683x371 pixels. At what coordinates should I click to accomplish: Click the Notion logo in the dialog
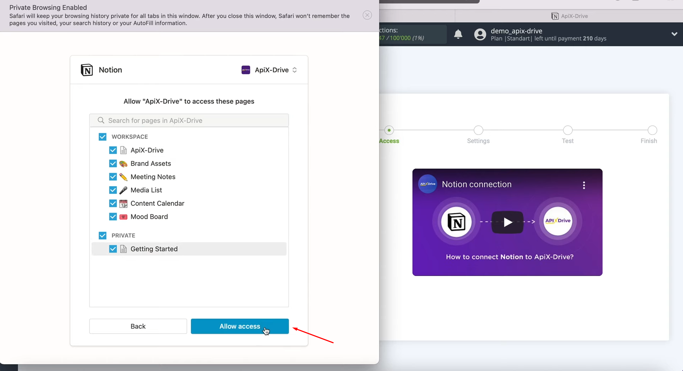pos(86,70)
